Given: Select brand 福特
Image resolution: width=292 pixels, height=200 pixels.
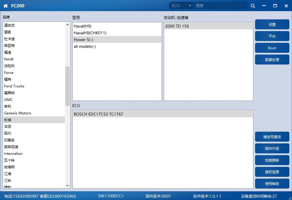Looking at the screenshot, I should [x=34, y=80].
